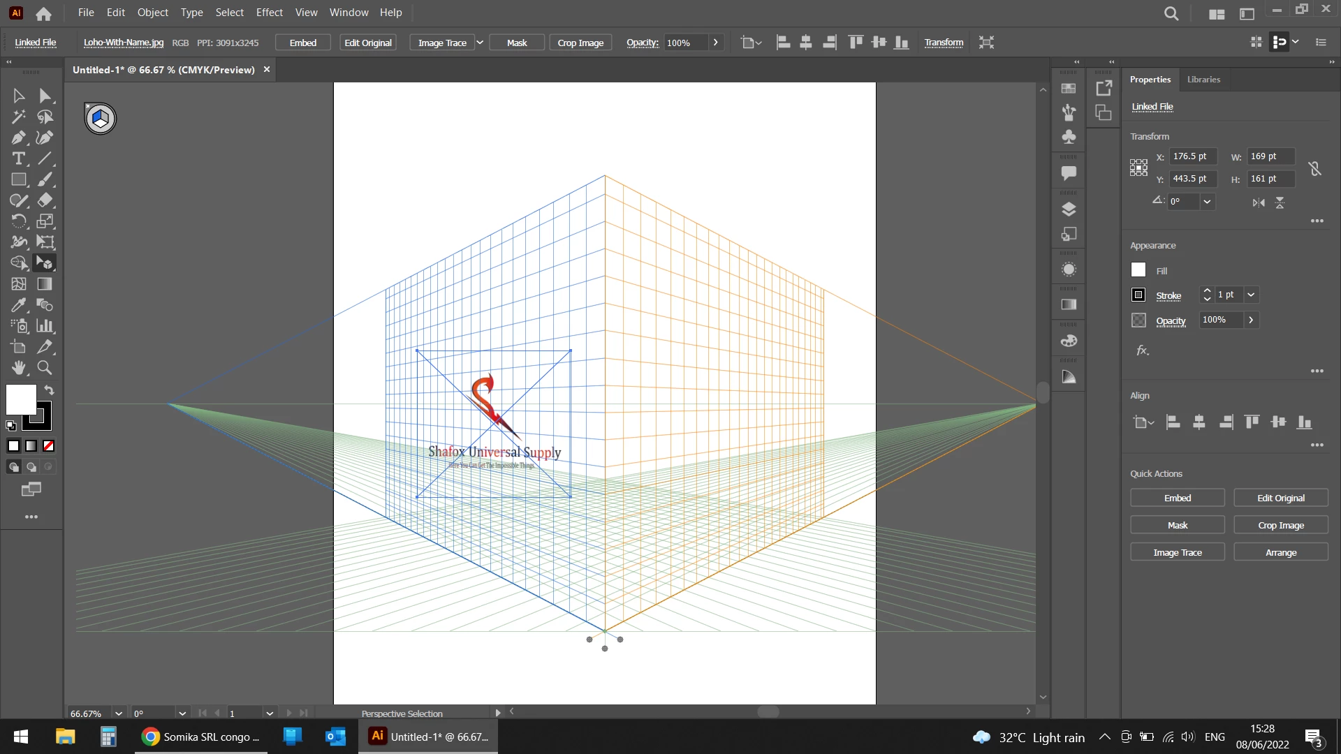Set color mode to None
This screenshot has height=754, width=1341.
pyautogui.click(x=49, y=446)
